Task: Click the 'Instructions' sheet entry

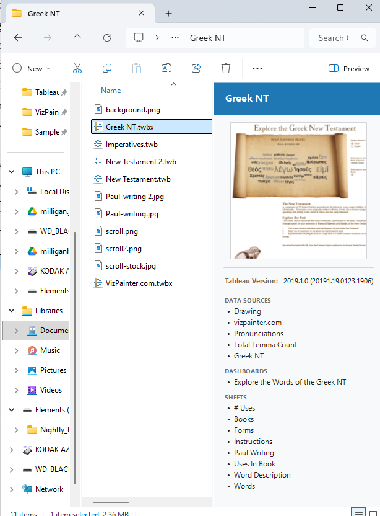Action: pyautogui.click(x=253, y=442)
